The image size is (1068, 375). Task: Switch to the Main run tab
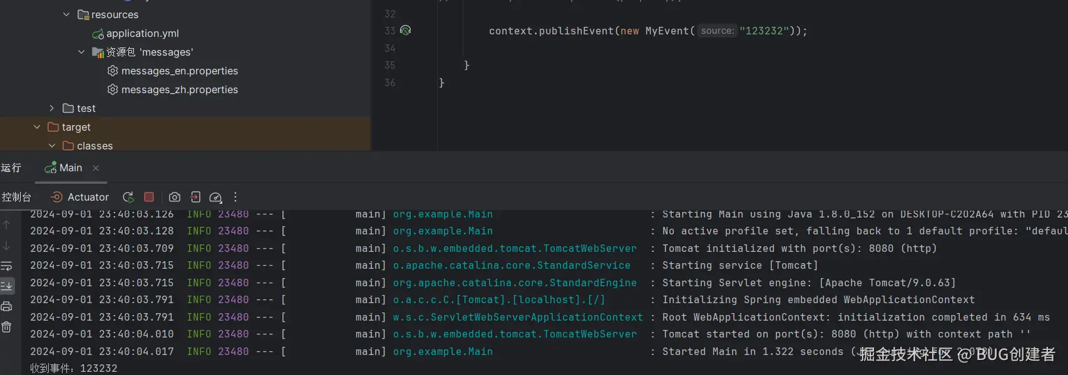70,167
